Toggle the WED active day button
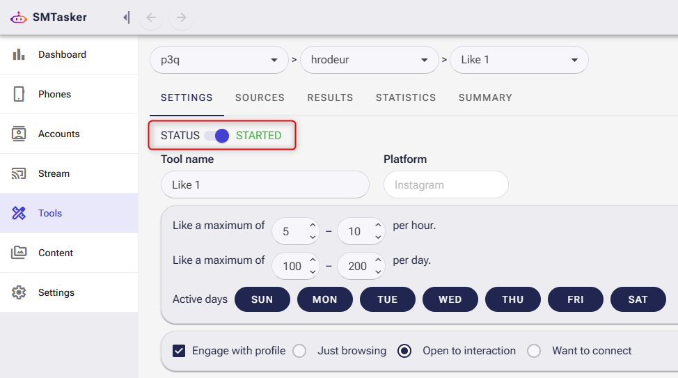The height and width of the screenshot is (378, 678). pyautogui.click(x=450, y=299)
